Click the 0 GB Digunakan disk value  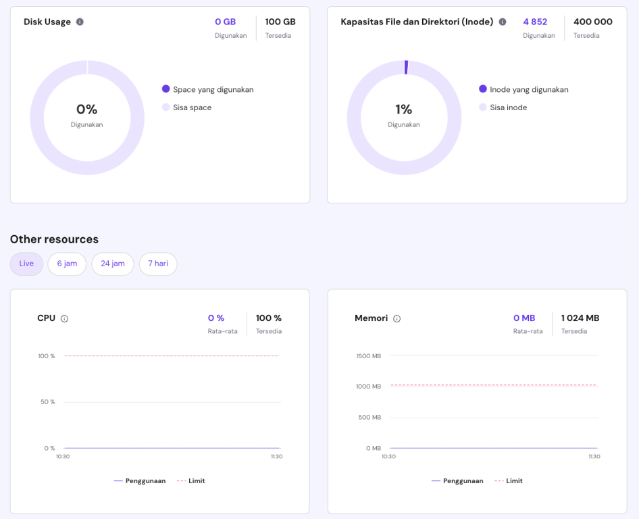point(225,22)
